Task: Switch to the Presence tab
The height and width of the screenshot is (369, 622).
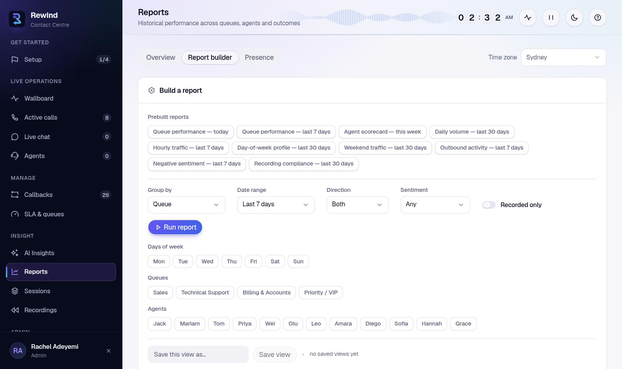Action: (x=259, y=57)
